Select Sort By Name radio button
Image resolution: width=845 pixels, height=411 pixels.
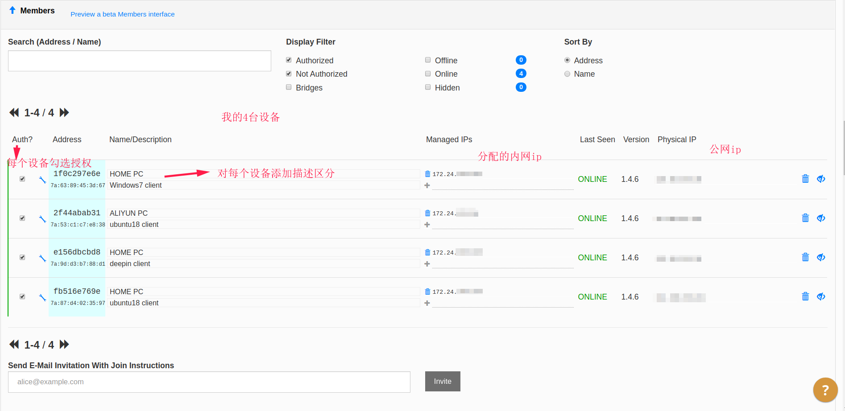click(x=567, y=74)
